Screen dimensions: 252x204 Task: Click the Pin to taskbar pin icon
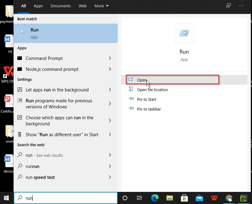pos(131,108)
